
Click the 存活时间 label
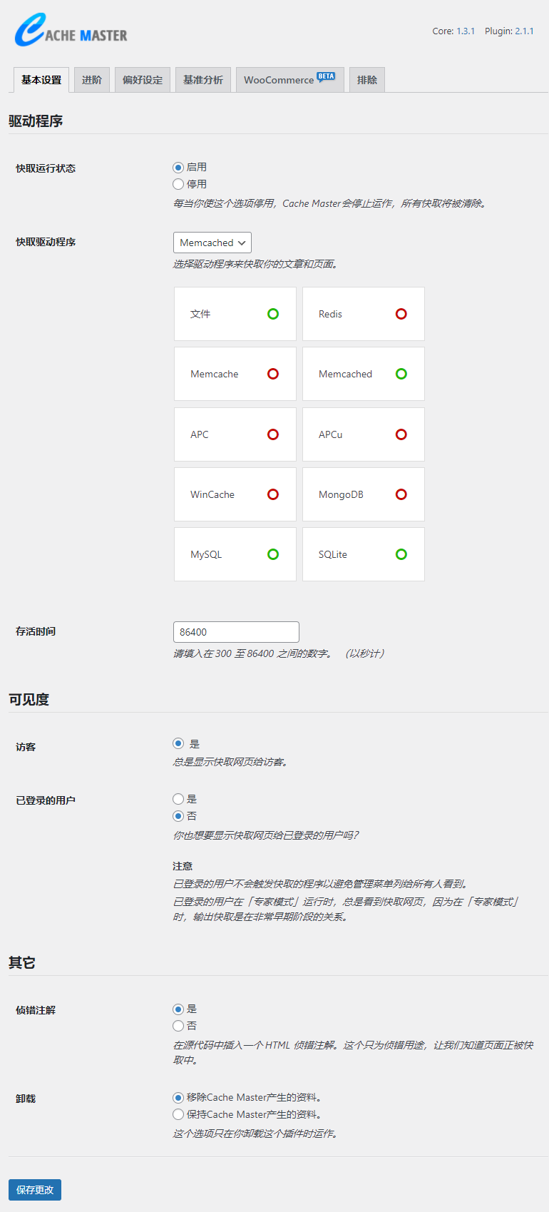click(x=36, y=631)
